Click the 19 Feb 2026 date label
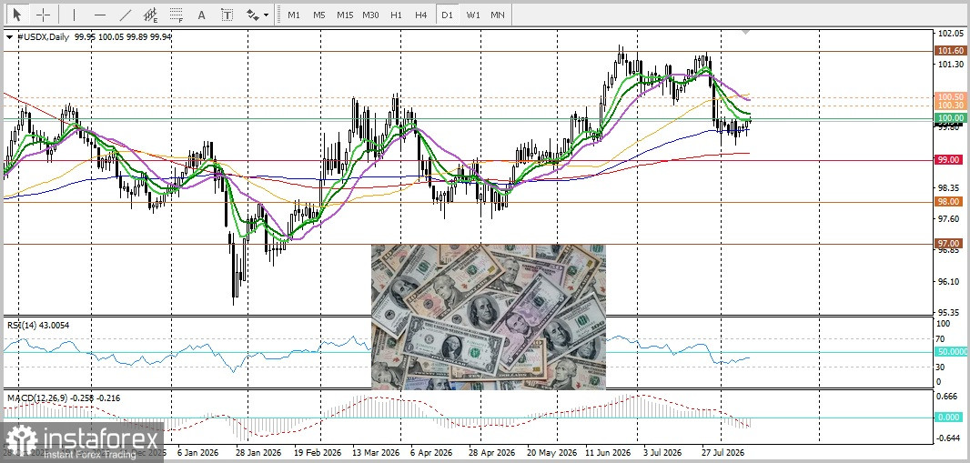This screenshot has width=970, height=463. click(318, 452)
